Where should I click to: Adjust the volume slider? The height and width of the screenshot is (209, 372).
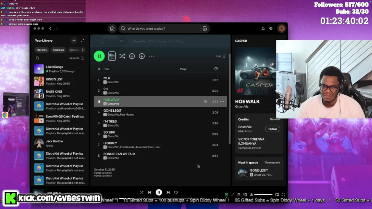(x=264, y=195)
